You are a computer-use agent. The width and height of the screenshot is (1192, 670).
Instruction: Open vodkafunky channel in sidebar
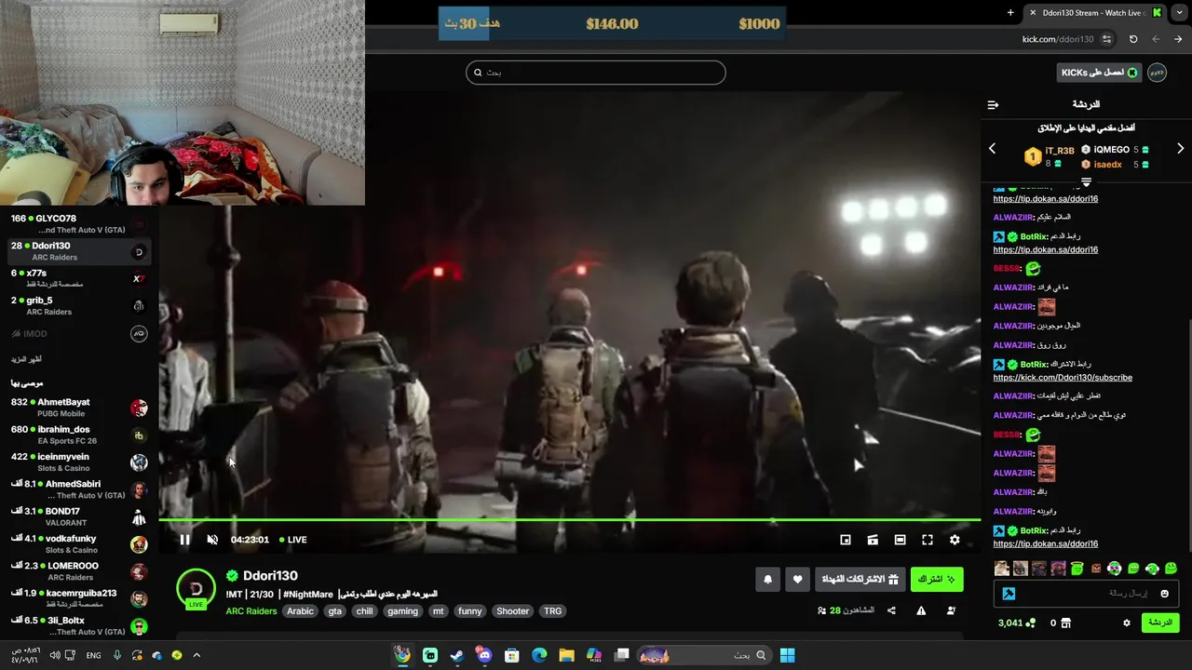(79, 543)
